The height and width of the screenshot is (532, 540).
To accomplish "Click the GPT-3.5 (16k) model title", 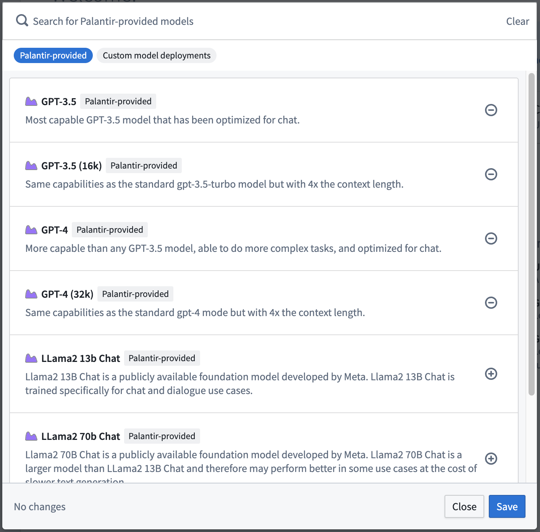I will [71, 166].
